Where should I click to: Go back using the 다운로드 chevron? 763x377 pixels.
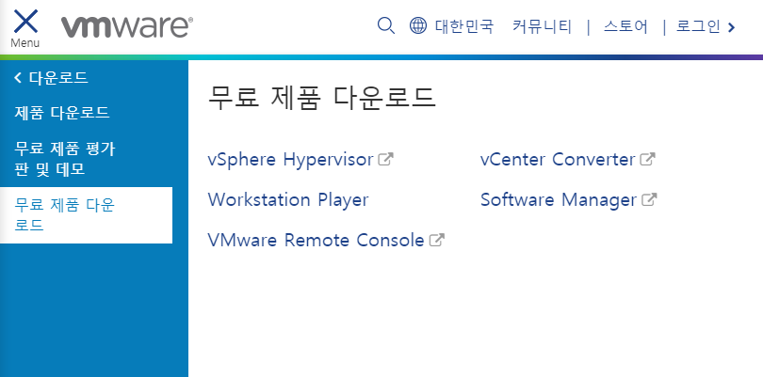[18, 77]
